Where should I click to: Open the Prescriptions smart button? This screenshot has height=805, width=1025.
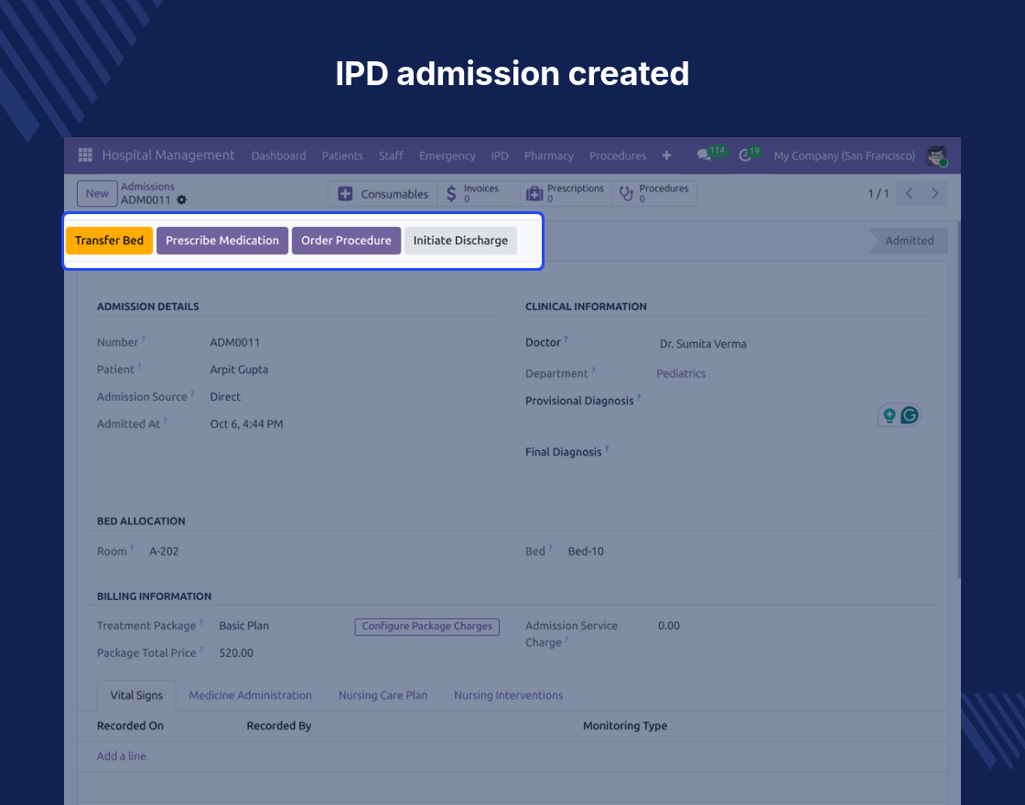(x=566, y=194)
